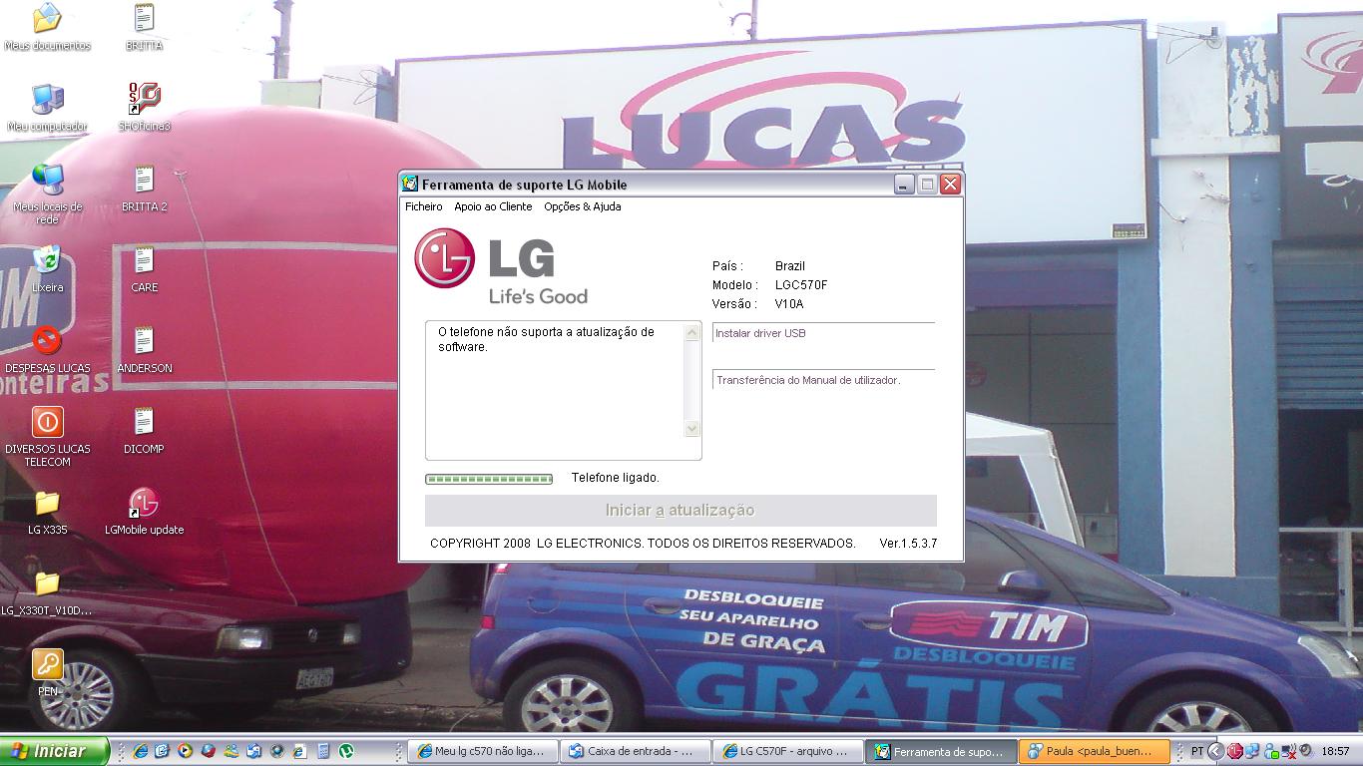Expand hidden system tray icons arrow
The height and width of the screenshot is (766, 1363).
point(1216,751)
